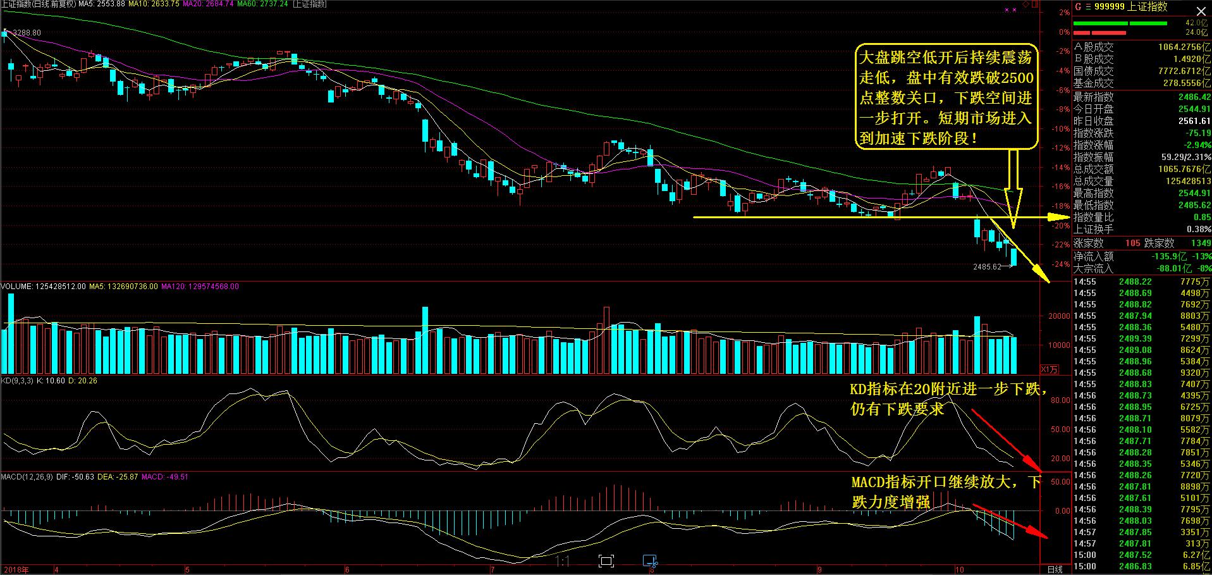Jump to month 10 on the timeline

point(959,569)
